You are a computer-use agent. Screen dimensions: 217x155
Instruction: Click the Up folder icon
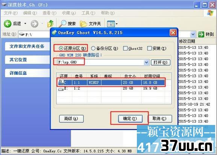(x=50, y=24)
